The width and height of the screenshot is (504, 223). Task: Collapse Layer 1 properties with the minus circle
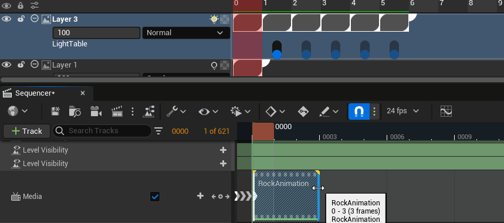35,65
